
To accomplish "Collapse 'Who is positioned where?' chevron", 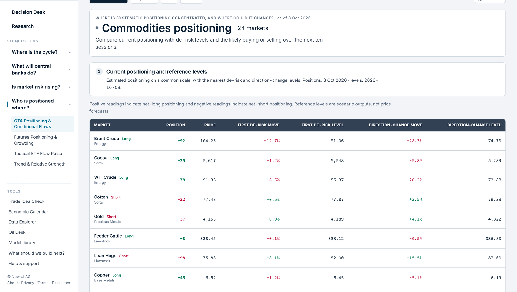I will (x=70, y=105).
